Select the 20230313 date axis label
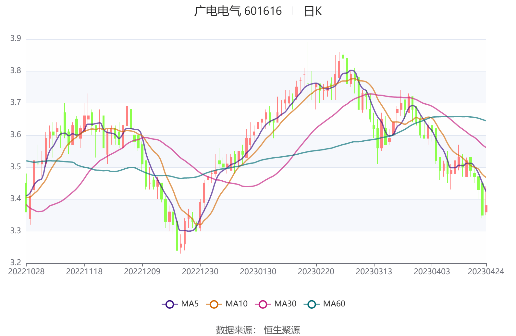 click(374, 272)
